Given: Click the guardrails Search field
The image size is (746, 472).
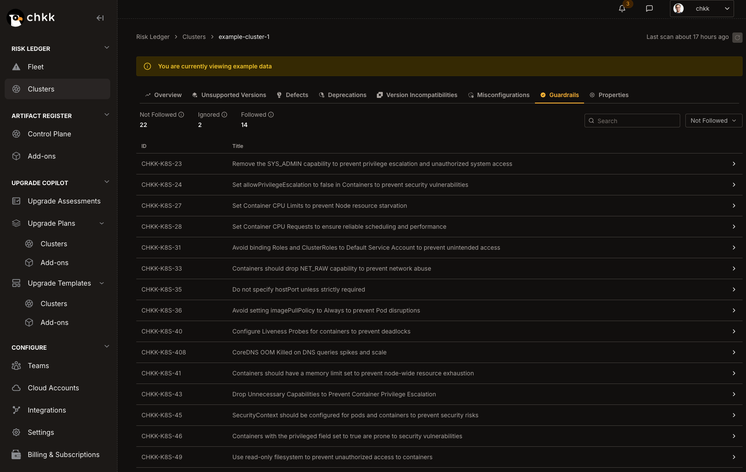Looking at the screenshot, I should click(632, 121).
